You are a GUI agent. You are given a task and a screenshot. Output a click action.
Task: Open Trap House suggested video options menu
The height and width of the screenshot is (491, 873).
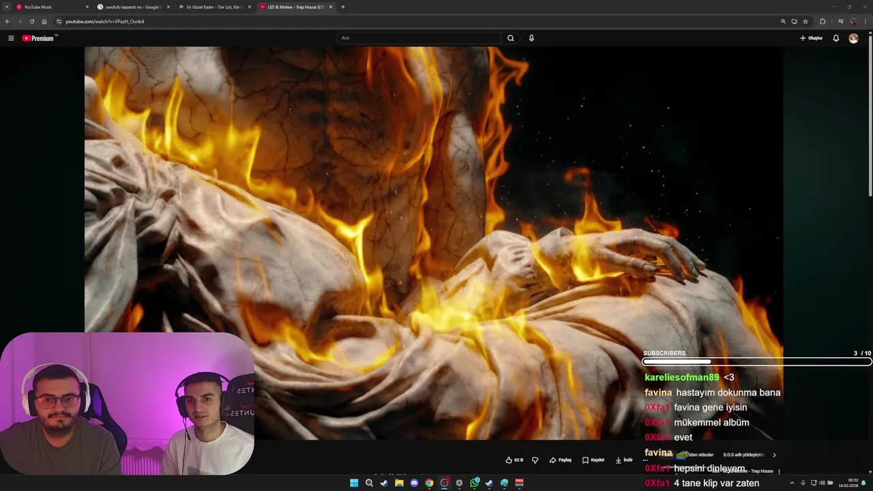pos(779,471)
